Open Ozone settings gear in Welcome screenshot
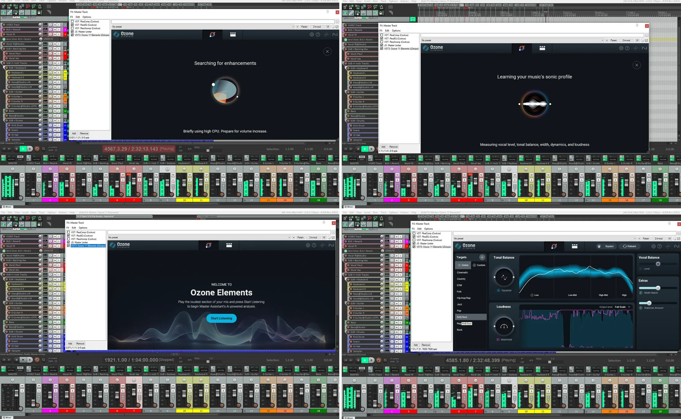 pos(308,245)
